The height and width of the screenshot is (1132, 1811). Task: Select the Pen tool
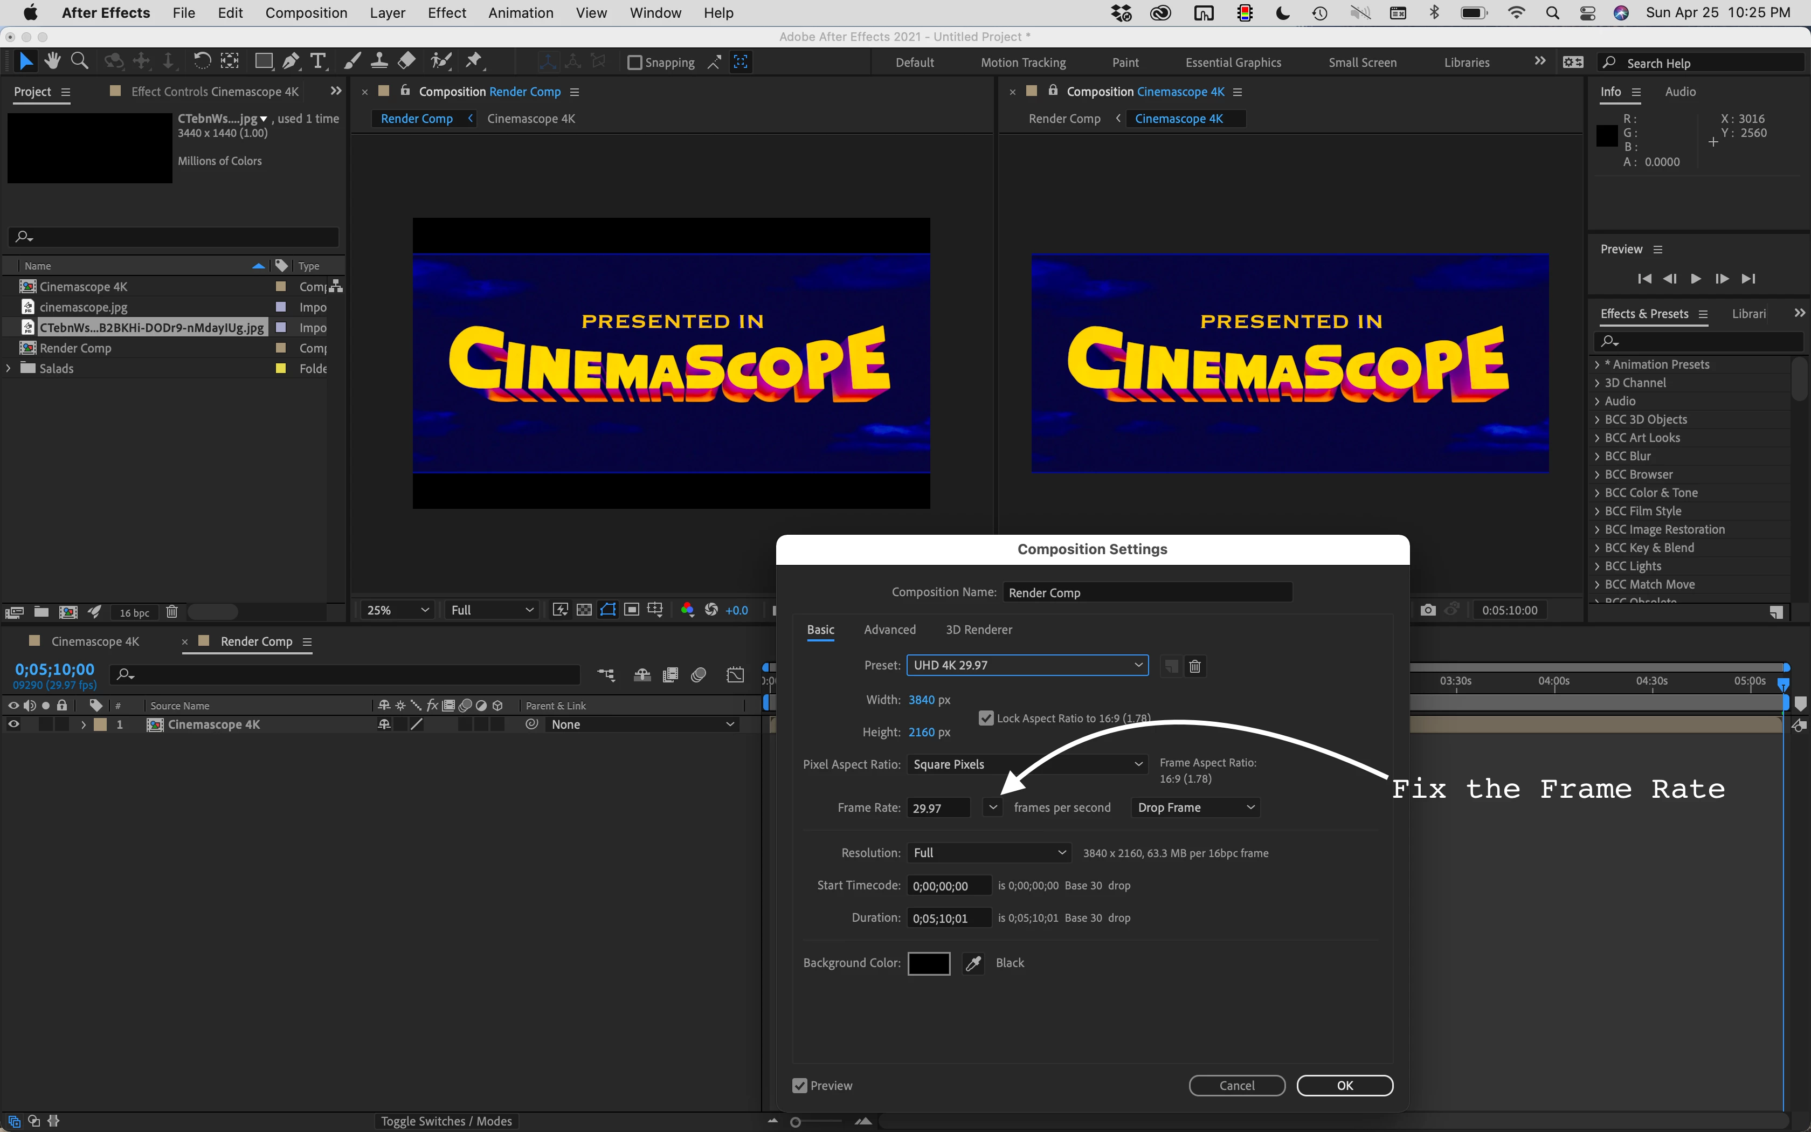coord(291,61)
